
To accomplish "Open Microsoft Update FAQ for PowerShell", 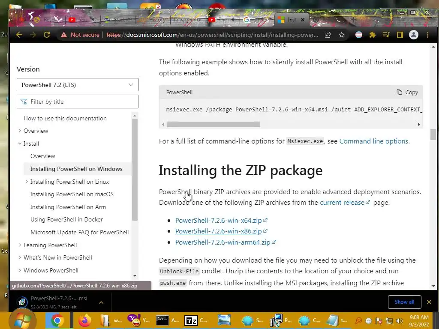I will click(79, 232).
